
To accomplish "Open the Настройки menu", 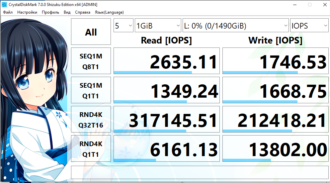I will [x=27, y=12].
